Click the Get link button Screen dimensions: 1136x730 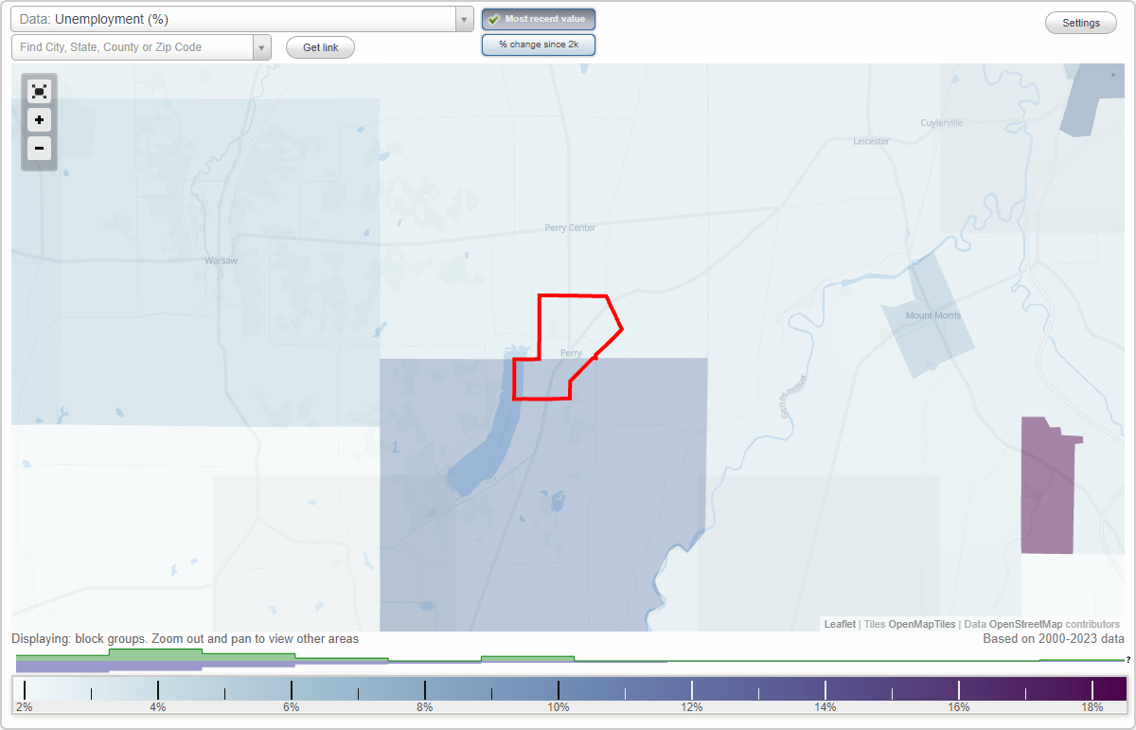[319, 46]
